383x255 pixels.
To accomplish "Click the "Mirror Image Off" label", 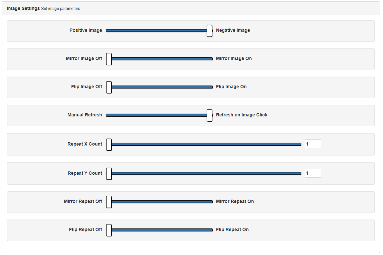I will [84, 58].
